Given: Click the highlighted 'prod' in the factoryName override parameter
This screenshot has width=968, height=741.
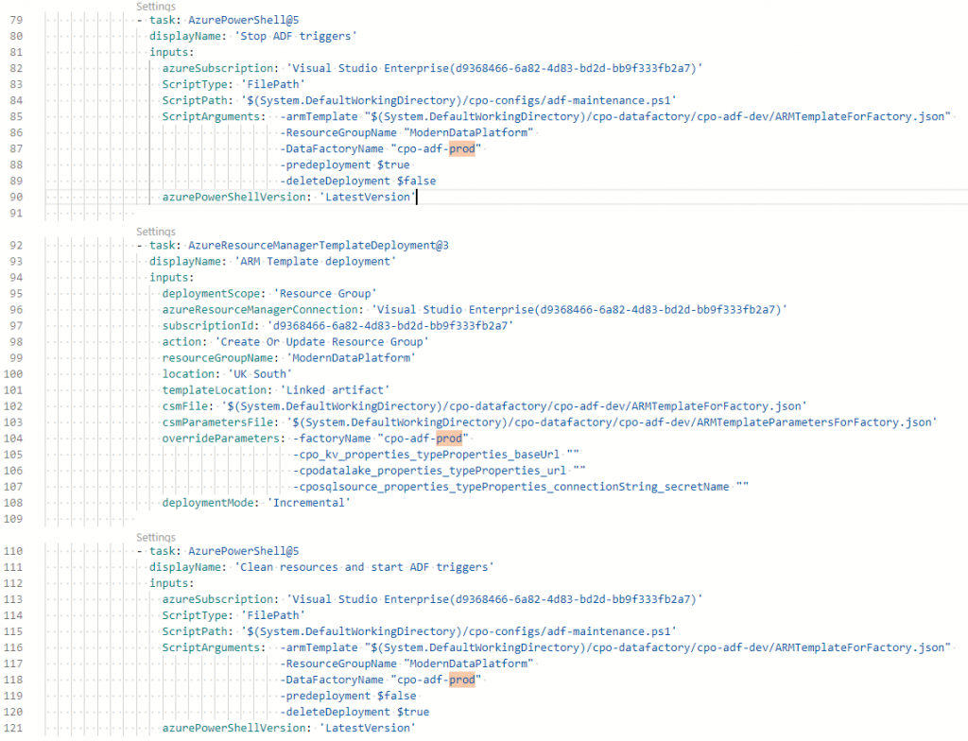Looking at the screenshot, I should pos(448,438).
